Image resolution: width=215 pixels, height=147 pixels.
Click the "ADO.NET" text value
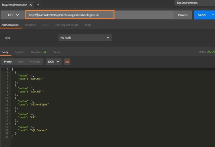(x=36, y=92)
